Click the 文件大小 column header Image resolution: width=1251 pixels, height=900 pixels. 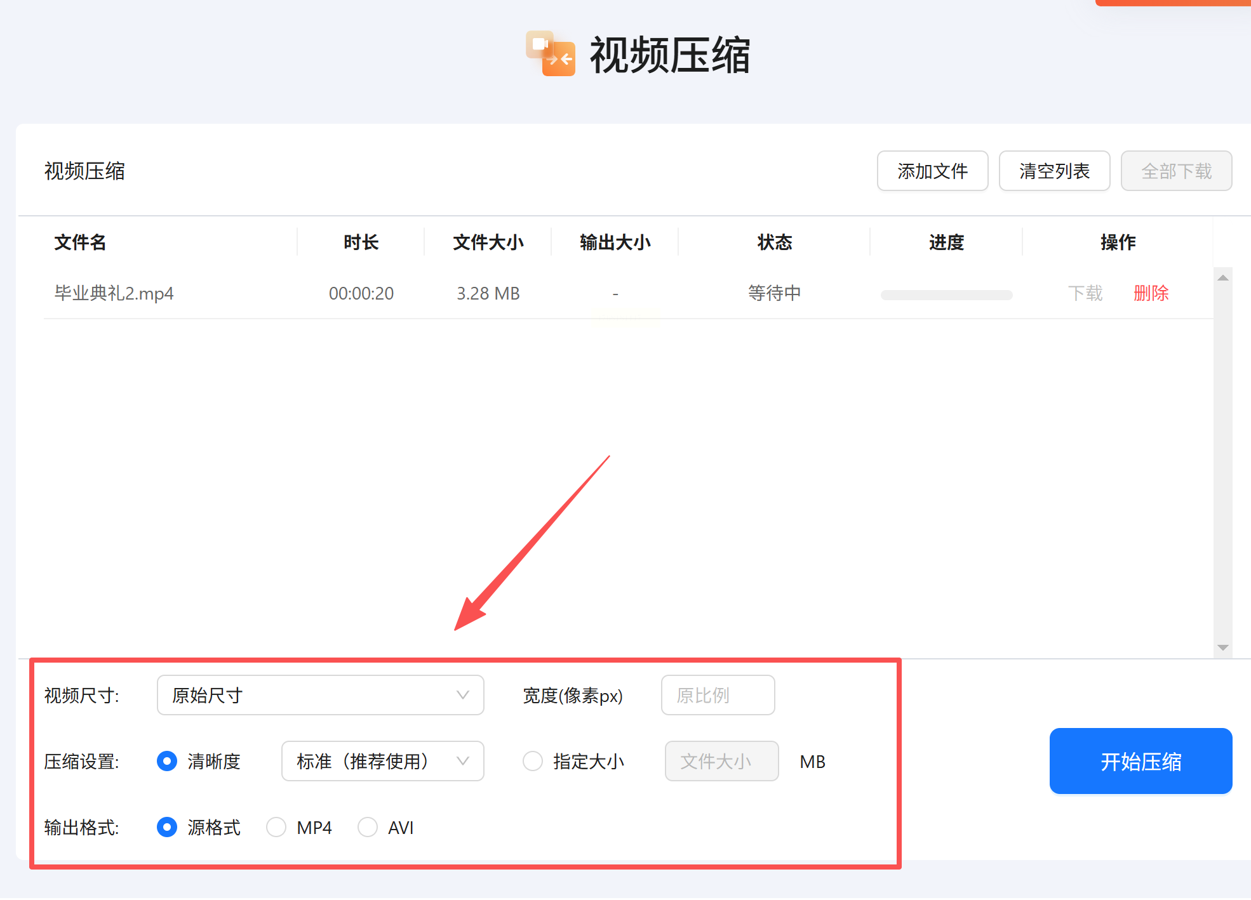tap(488, 242)
